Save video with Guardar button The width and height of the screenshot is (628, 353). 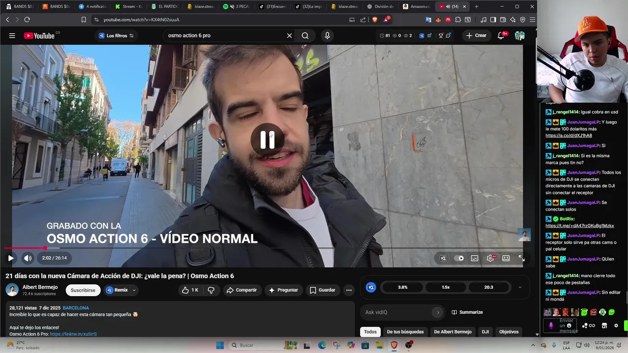pyautogui.click(x=322, y=290)
